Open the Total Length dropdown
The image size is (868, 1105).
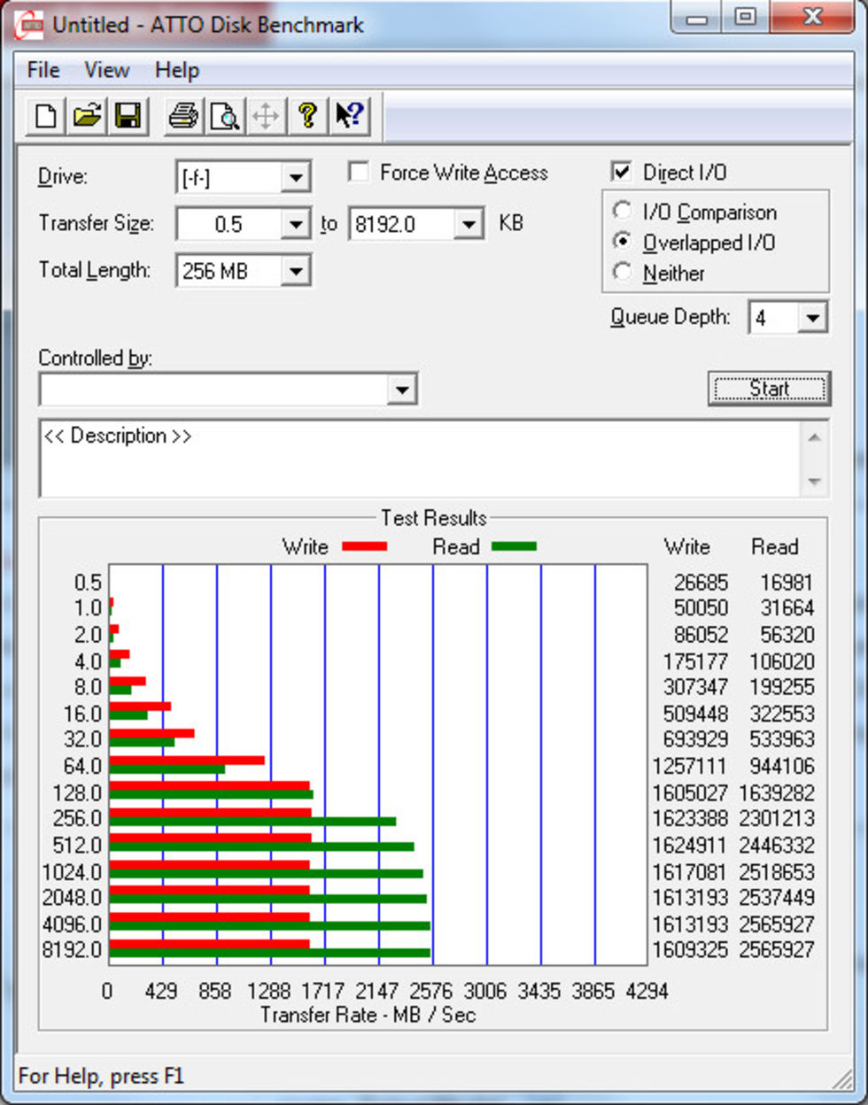(296, 271)
